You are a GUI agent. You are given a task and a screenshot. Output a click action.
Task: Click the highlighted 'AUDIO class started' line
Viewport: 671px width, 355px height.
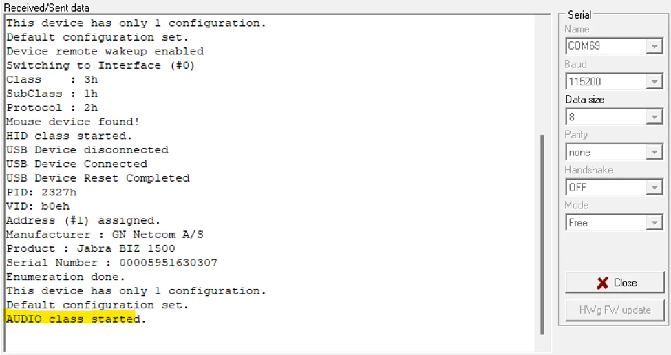(76, 319)
